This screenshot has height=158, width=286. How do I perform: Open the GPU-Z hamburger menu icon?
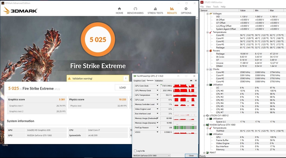[196, 81]
